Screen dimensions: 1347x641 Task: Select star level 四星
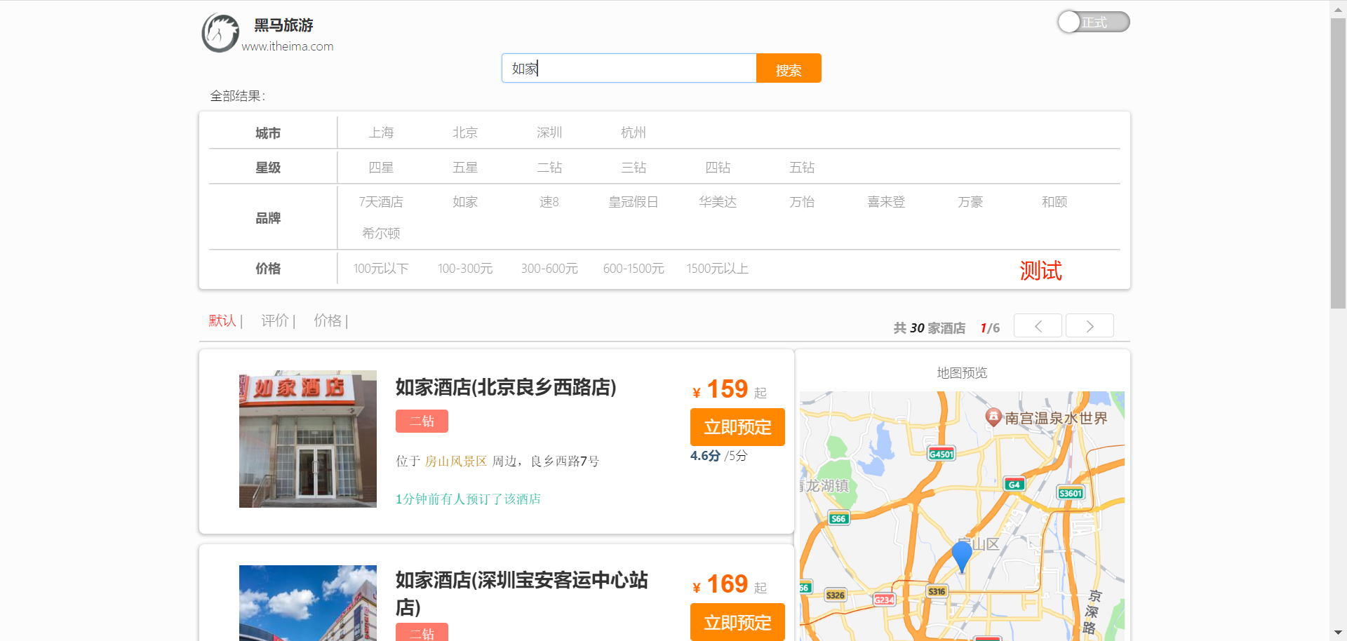[381, 168]
